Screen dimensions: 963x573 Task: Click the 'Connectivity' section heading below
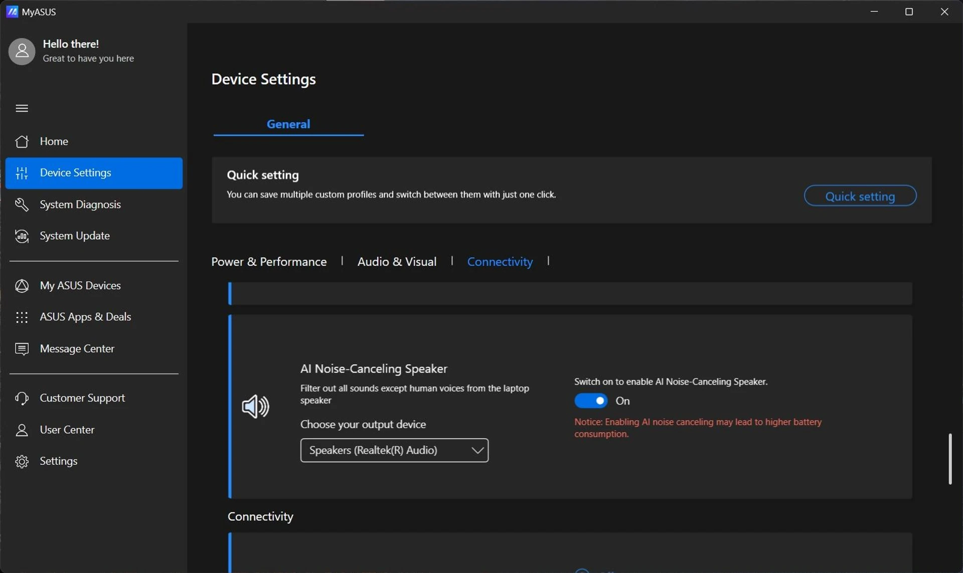(260, 516)
